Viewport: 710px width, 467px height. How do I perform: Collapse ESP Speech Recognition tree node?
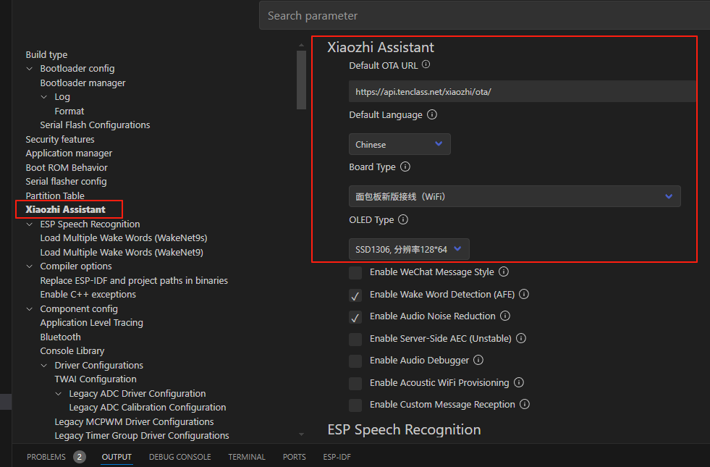pos(30,224)
